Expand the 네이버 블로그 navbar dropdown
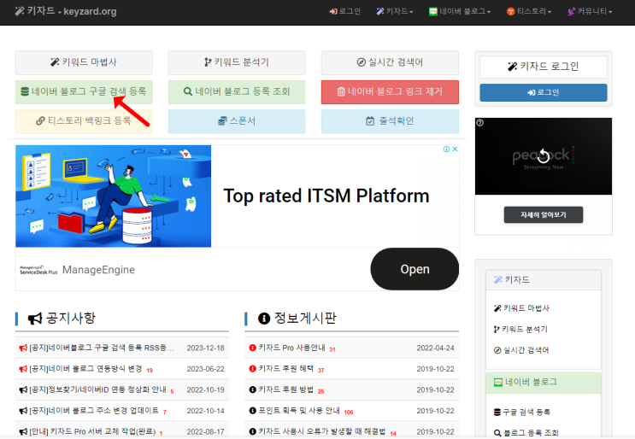This screenshot has width=635, height=439. click(460, 11)
